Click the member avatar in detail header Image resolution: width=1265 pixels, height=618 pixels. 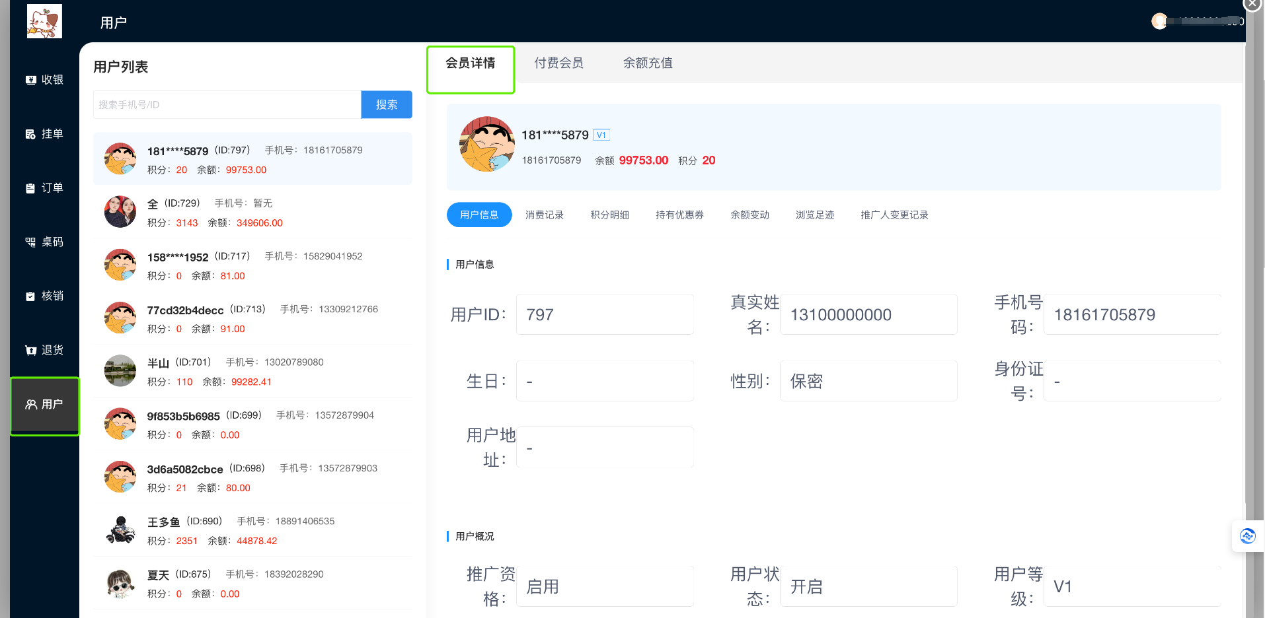pos(487,145)
